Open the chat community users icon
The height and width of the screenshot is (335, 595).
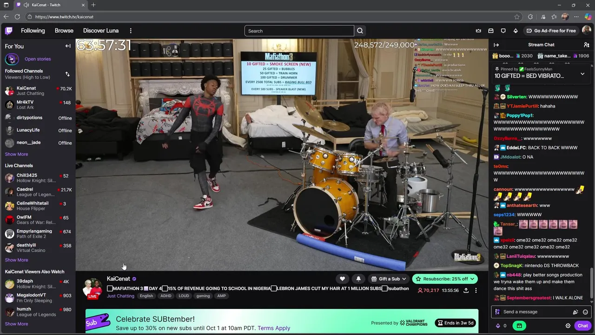(587, 45)
